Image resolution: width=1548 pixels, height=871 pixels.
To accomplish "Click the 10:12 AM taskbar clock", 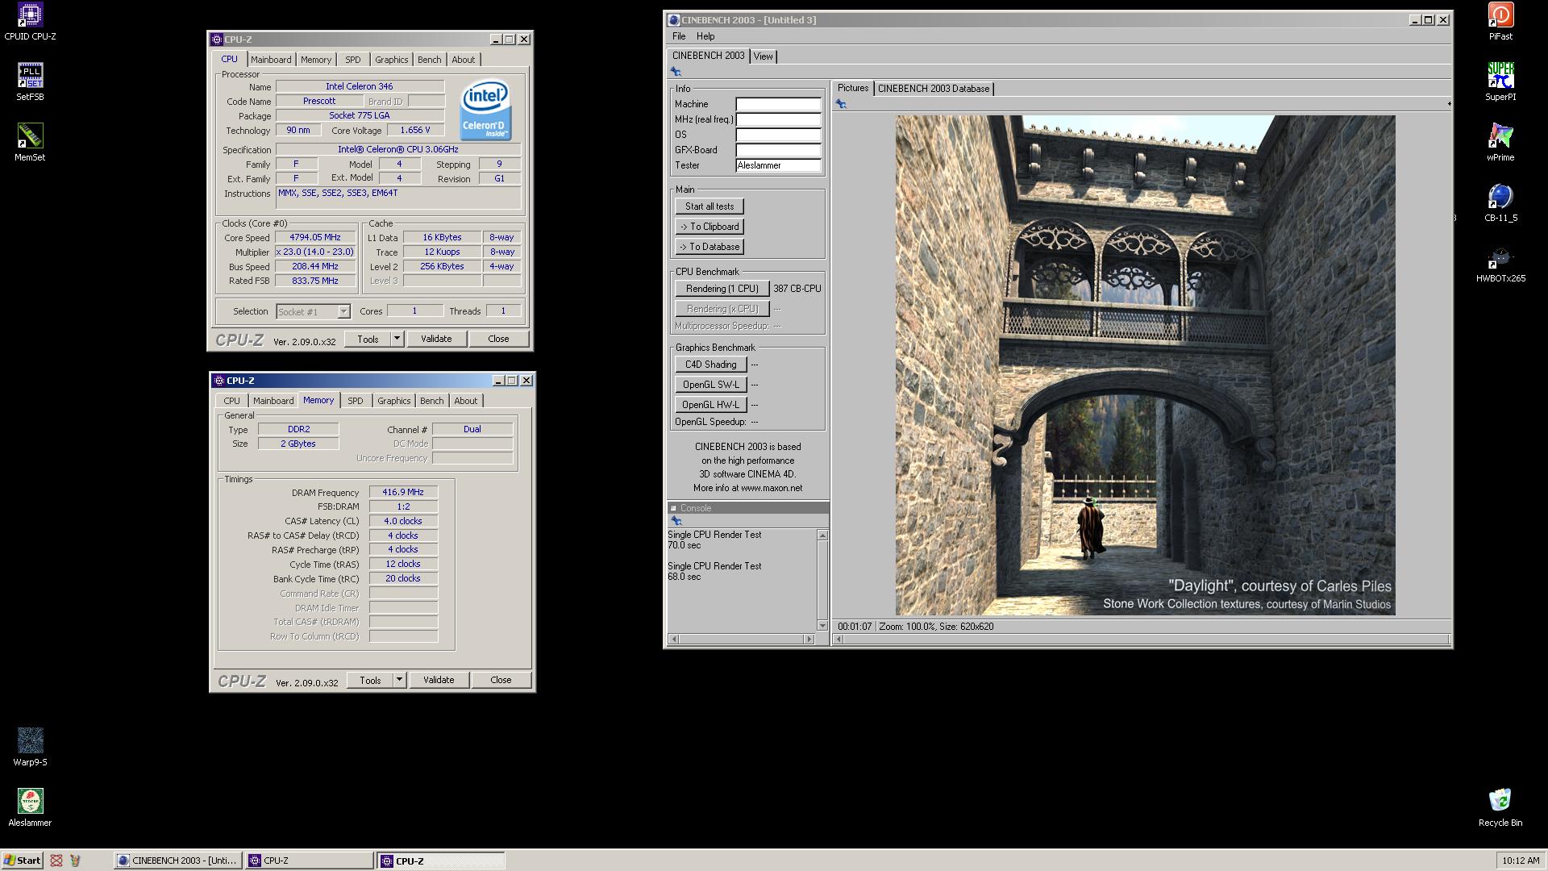I will pyautogui.click(x=1521, y=861).
